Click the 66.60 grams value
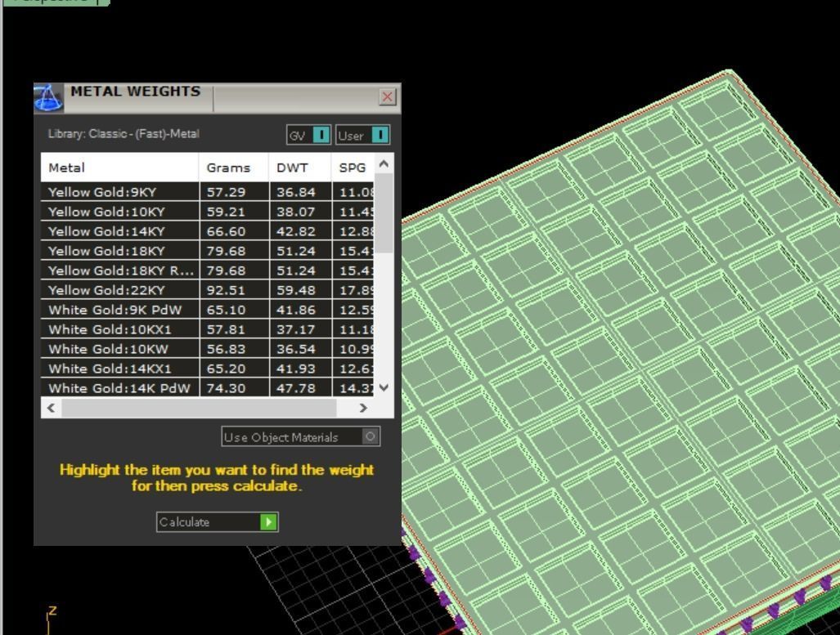 click(x=226, y=231)
